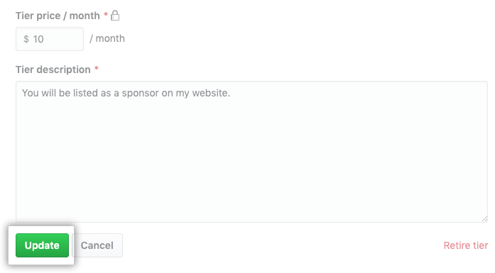Place cursor after 'website.' in description

tap(231, 93)
